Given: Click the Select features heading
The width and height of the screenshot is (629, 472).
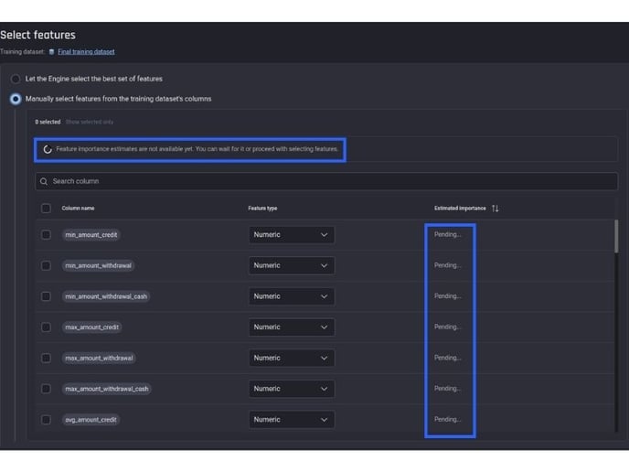Looking at the screenshot, I should (37, 35).
